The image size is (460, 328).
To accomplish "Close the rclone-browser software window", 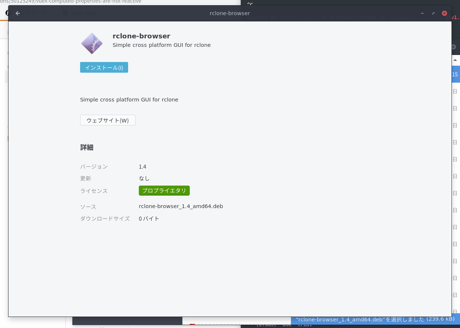I will 444,13.
